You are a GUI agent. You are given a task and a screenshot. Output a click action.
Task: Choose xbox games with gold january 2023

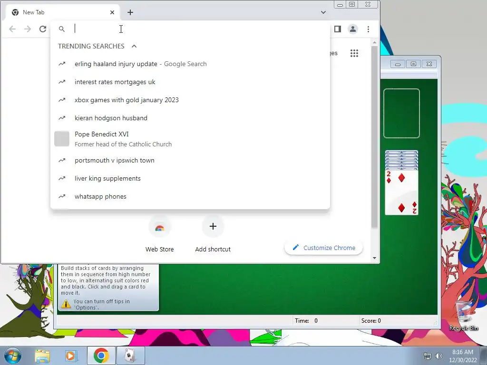190,100
